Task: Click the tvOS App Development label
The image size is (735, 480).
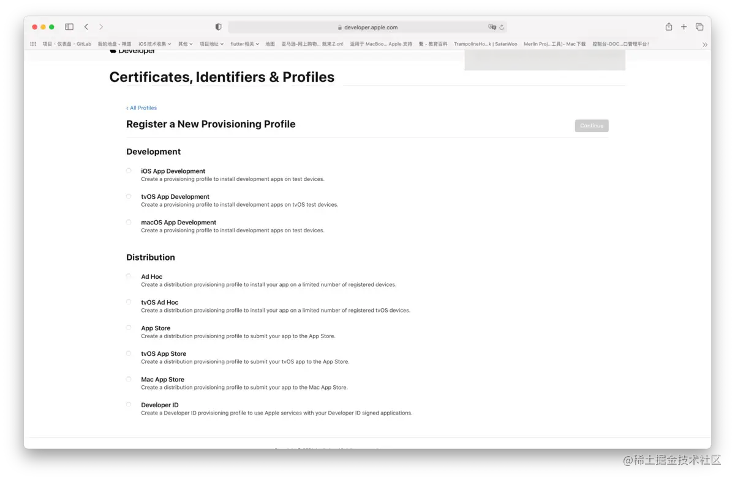Action: point(175,197)
